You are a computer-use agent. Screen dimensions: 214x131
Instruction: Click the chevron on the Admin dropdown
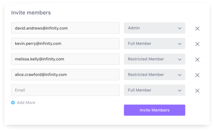click(x=179, y=28)
